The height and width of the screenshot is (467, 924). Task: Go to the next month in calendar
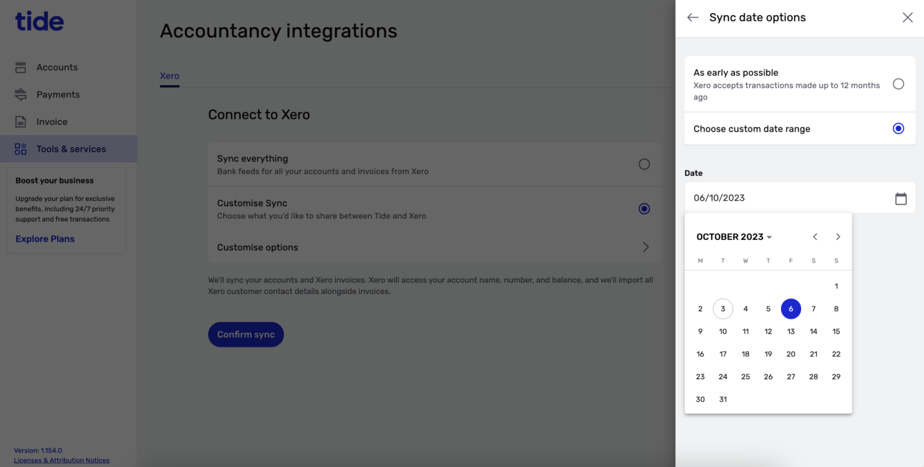click(x=837, y=236)
